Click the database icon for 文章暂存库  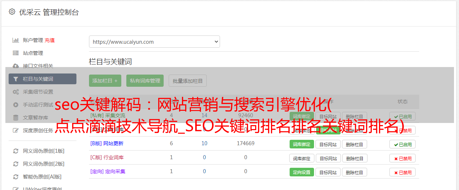tap(15, 118)
